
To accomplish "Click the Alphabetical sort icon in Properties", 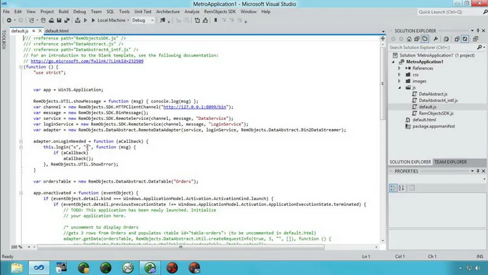I will [x=401, y=188].
